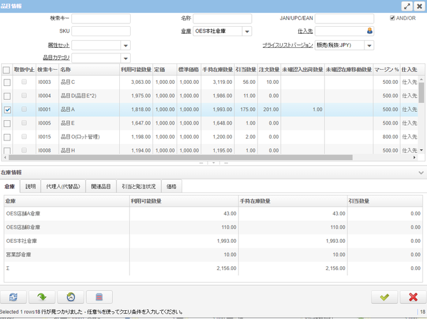Click the vertical scrollbar thumb of the item grid
Screen dimensions: 427x319
421,93
